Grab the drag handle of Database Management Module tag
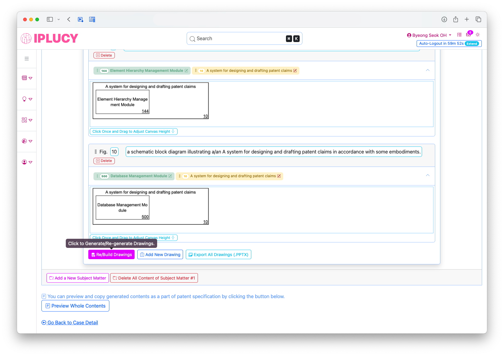504x356 pixels. tap(97, 176)
